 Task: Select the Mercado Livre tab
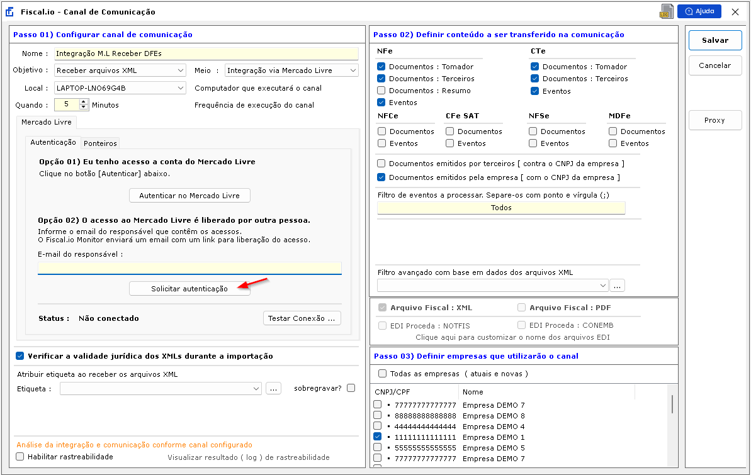(x=47, y=121)
